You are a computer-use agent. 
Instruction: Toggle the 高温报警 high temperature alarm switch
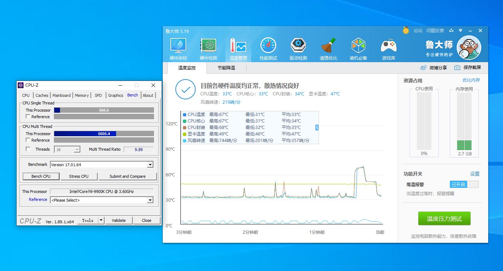[x=464, y=185]
